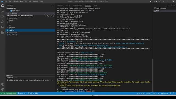Open the Selection menu

point(16,2)
